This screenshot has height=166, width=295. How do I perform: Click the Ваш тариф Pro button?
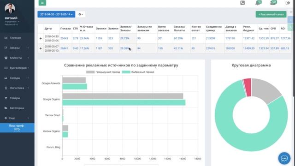17,128
